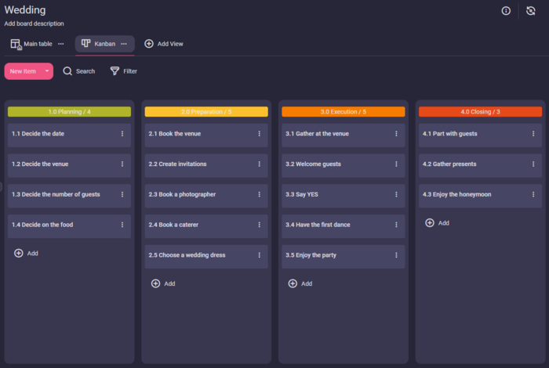
Task: Open options menu for Decide the date card
Action: click(x=122, y=134)
